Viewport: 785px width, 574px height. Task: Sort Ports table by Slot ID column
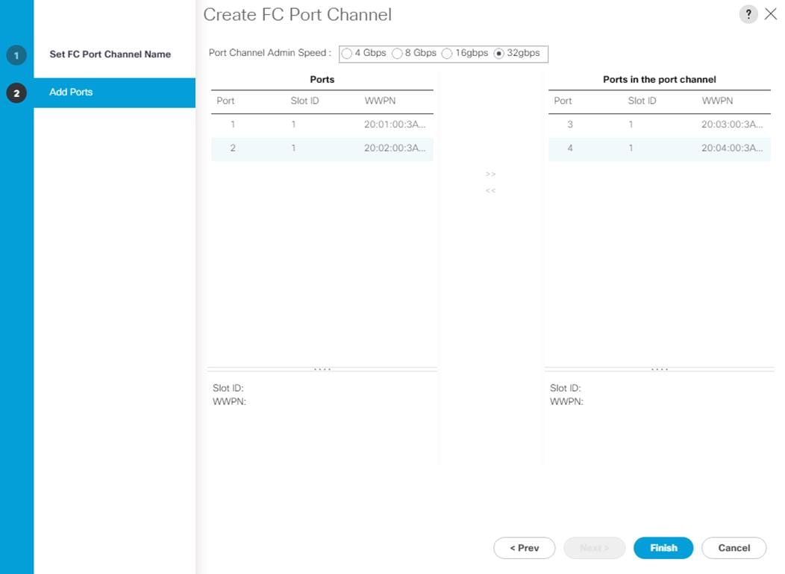(304, 101)
